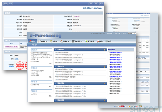
Task: Open O201401015(采购订单) link in 采购订单 table
Action: [11, 47]
